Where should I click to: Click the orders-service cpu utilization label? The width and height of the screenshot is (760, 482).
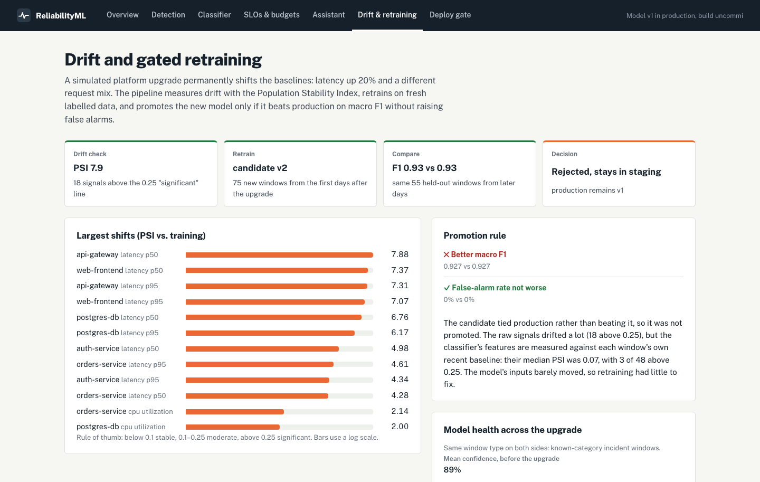click(x=125, y=411)
